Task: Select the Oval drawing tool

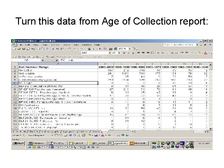Action: click(61, 135)
